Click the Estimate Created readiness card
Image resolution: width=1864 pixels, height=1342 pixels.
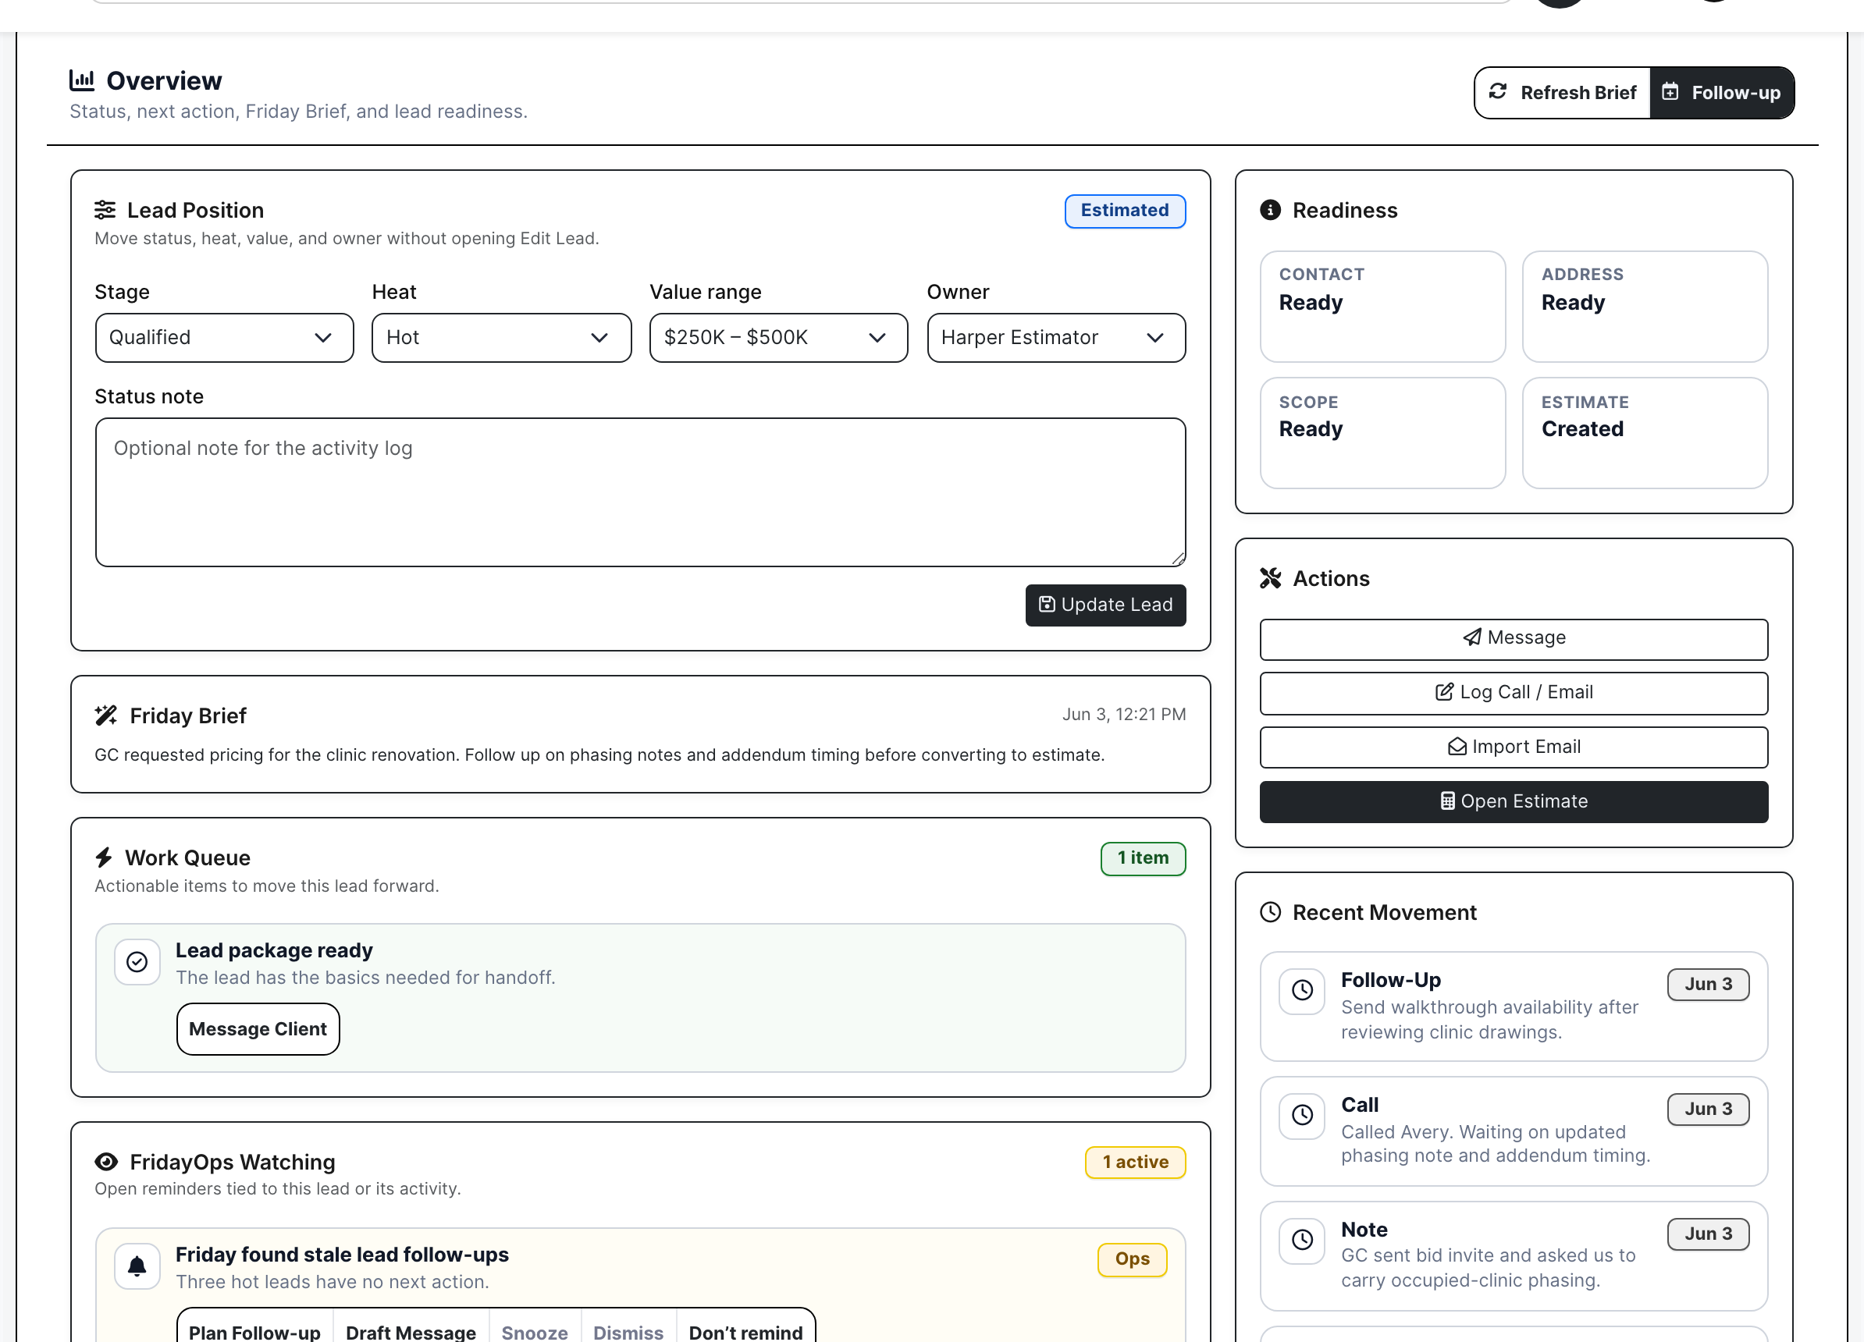click(x=1645, y=433)
